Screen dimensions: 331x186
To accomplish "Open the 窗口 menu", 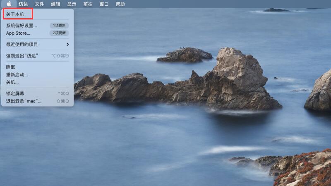I will tap(104, 4).
